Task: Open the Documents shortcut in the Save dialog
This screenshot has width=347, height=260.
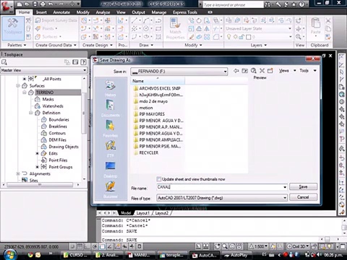Action: (x=110, y=108)
